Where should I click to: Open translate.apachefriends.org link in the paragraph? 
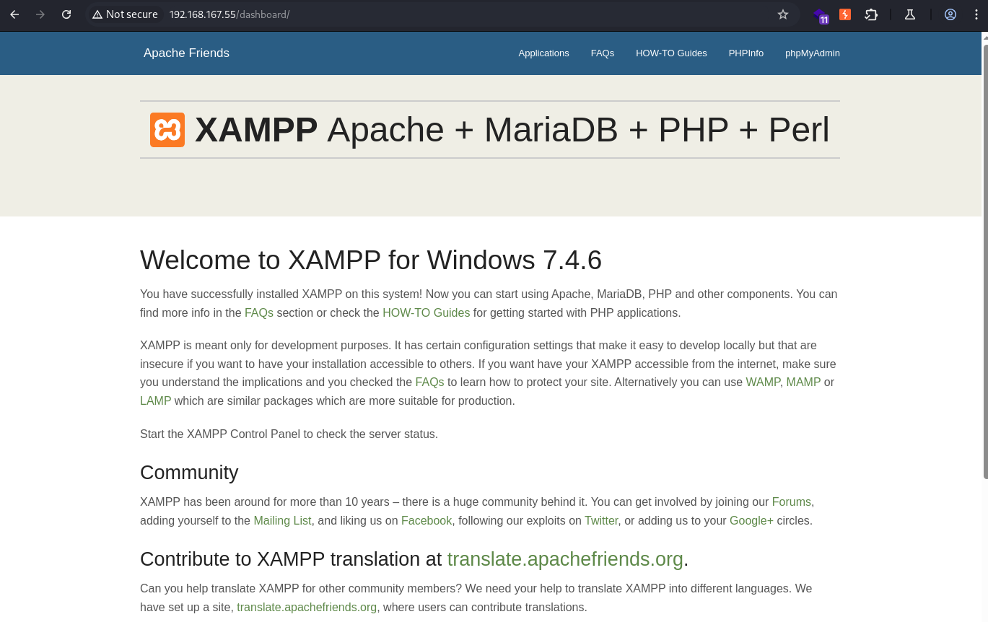(307, 608)
